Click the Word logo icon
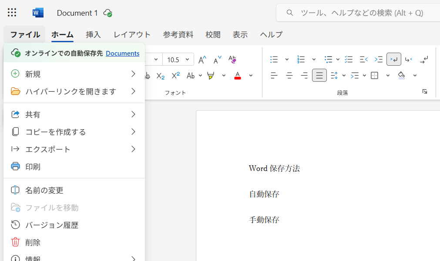 pyautogui.click(x=38, y=13)
